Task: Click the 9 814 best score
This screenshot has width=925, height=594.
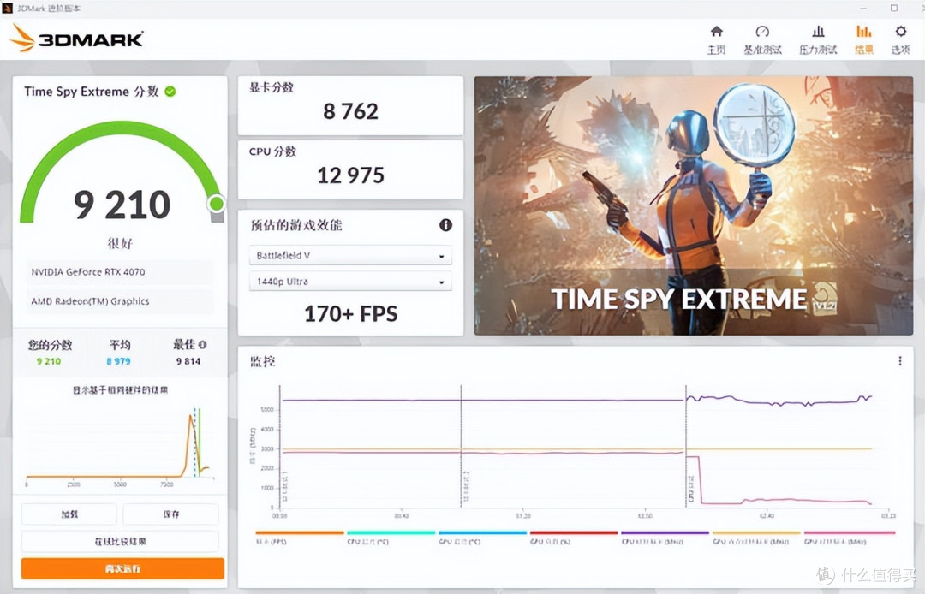Action: pos(188,361)
